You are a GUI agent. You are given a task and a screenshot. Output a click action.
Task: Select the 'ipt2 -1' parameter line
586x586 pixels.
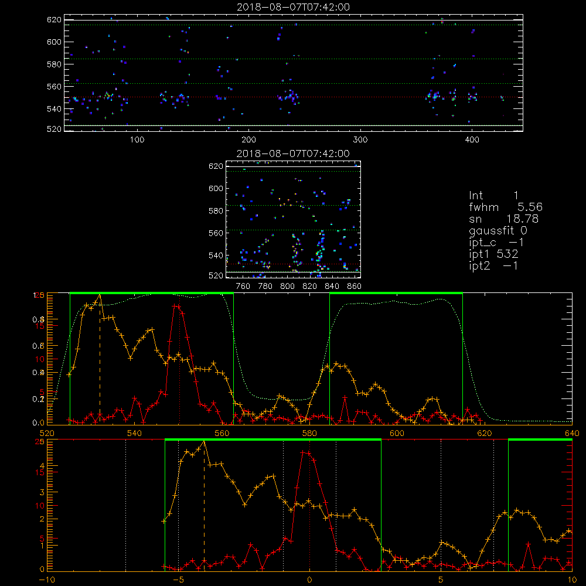pyautogui.click(x=493, y=265)
